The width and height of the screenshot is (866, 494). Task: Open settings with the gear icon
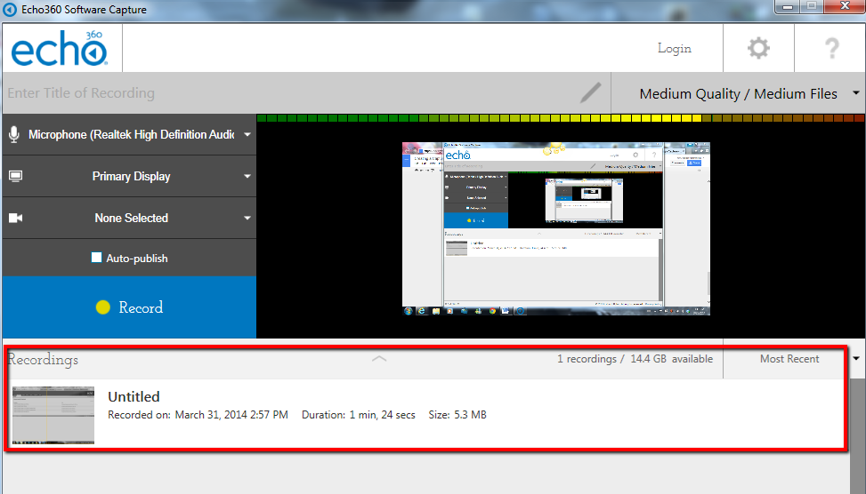(758, 49)
